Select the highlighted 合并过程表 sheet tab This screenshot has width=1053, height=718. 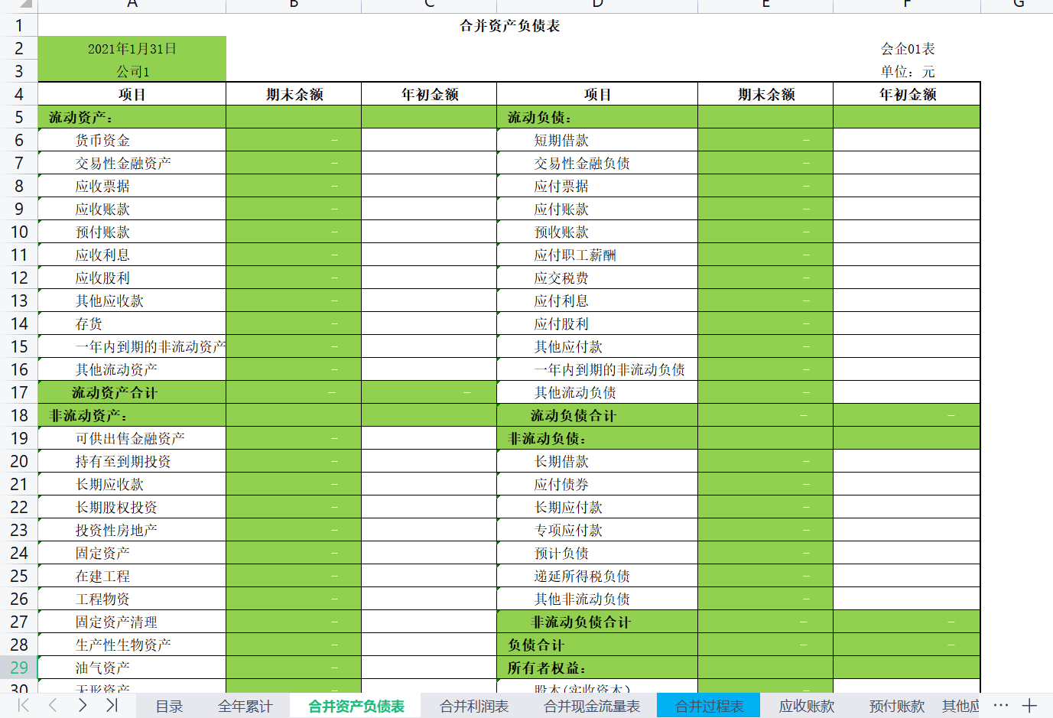click(708, 706)
